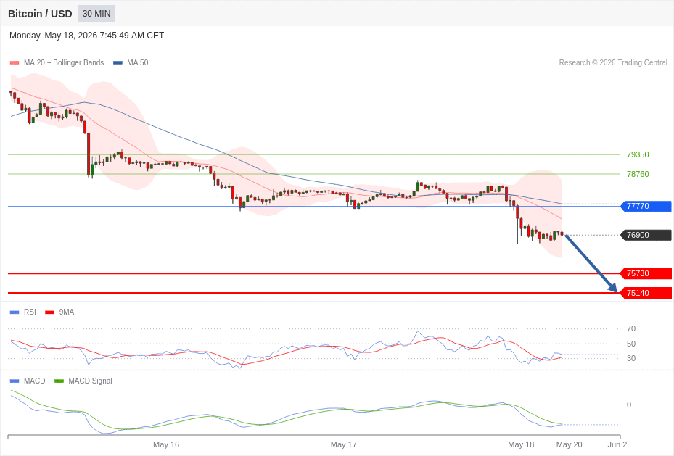Click the red 75140 support price tag
674x456 pixels.
(x=646, y=293)
